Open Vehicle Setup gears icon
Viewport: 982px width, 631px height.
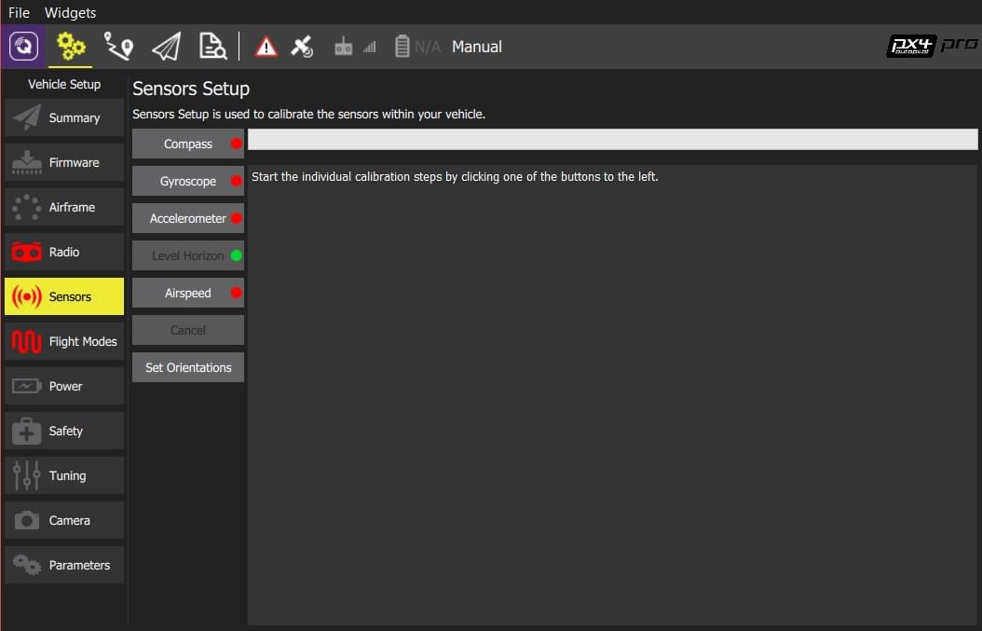click(x=71, y=47)
